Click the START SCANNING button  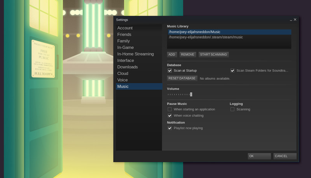click(x=213, y=55)
